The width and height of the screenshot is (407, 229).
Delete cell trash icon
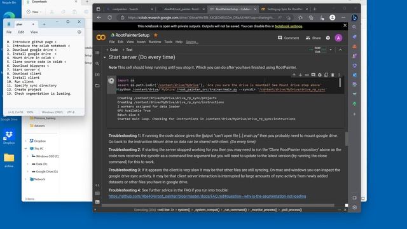click(333, 75)
